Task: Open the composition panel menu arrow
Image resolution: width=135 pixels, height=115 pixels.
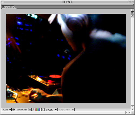Action: tap(132, 10)
